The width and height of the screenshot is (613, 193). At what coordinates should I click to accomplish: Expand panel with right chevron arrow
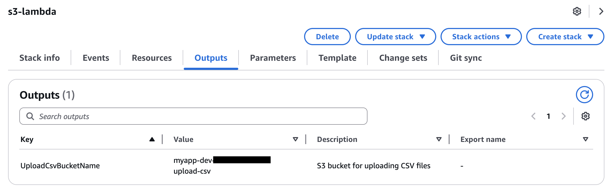(x=601, y=11)
